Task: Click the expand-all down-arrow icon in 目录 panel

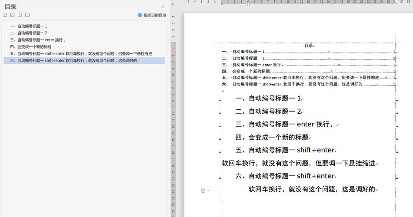Action: (5, 15)
